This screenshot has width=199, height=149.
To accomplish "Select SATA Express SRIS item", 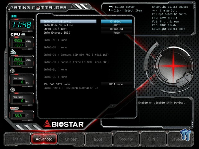I will (x=57, y=33).
